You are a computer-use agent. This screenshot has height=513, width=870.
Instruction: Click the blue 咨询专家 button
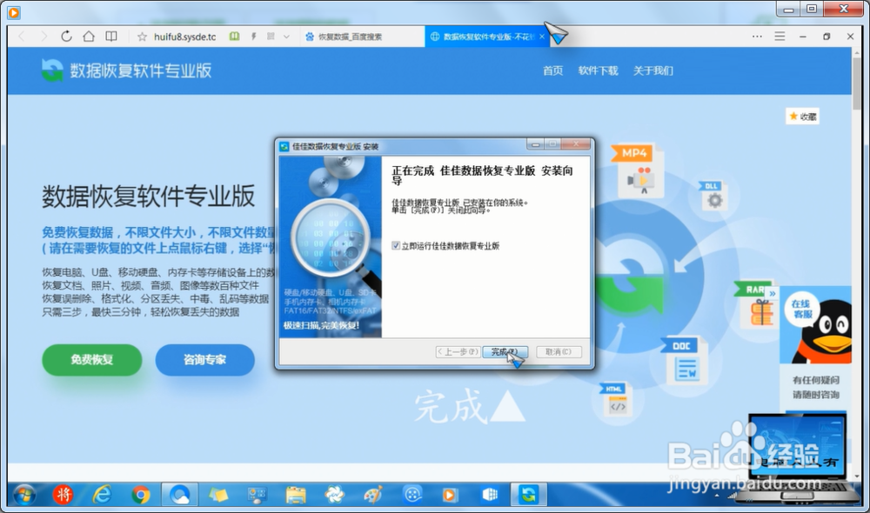pos(204,360)
